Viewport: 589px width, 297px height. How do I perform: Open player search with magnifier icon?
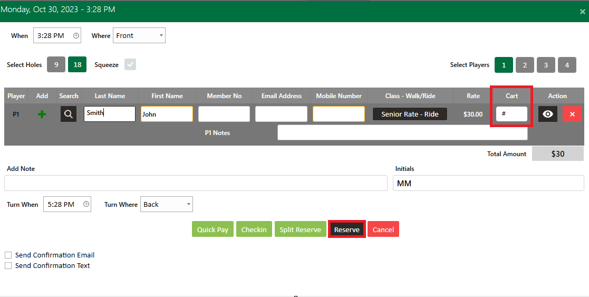(x=69, y=114)
